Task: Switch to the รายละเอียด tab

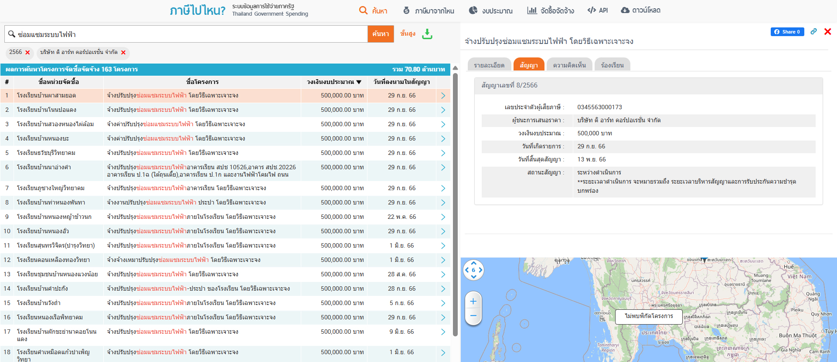Action: pyautogui.click(x=489, y=65)
